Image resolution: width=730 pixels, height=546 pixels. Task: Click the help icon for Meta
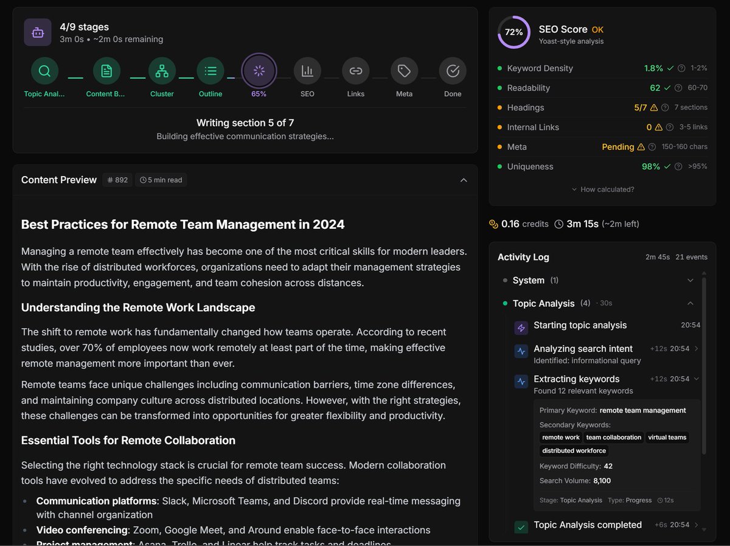(652, 147)
